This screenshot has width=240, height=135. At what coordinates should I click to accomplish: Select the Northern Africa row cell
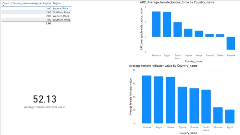coord(61,12)
